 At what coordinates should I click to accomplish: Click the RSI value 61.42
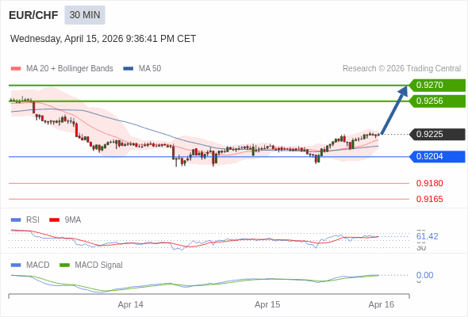tap(427, 236)
